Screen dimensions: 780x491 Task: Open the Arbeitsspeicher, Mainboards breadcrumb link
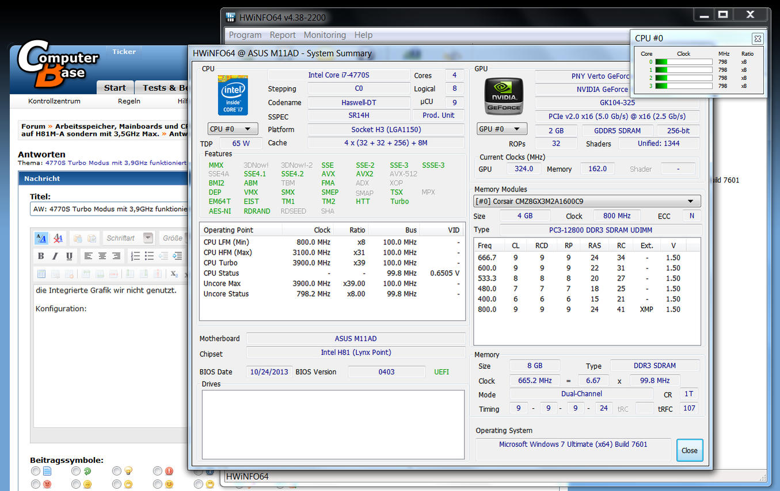[x=121, y=126]
